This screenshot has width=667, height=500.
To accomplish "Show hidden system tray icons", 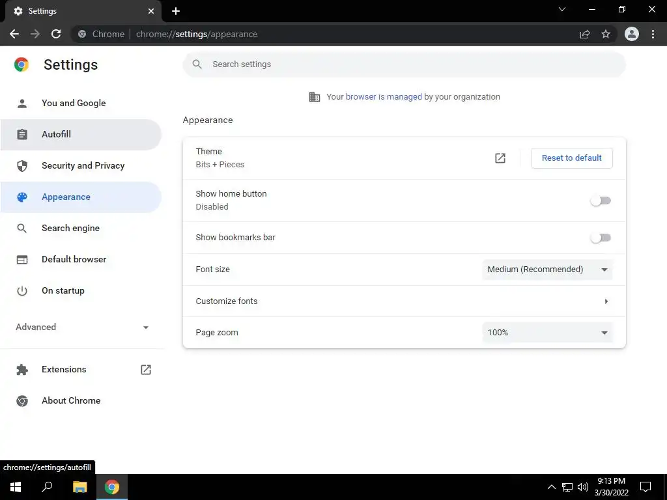I will pos(551,487).
